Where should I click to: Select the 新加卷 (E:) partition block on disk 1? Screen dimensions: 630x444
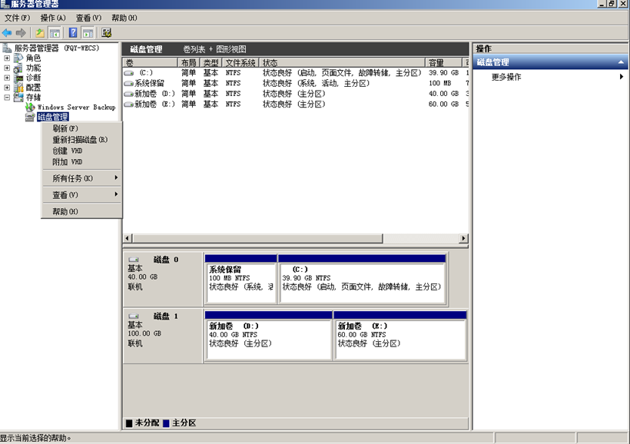(400, 338)
